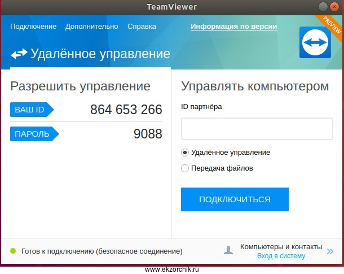Open the Справка menu

tap(142, 27)
